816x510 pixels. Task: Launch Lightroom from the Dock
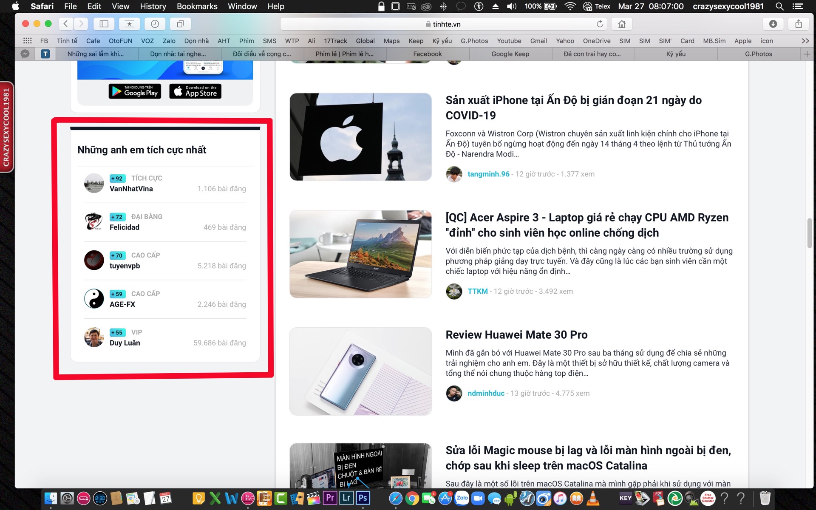coord(346,498)
